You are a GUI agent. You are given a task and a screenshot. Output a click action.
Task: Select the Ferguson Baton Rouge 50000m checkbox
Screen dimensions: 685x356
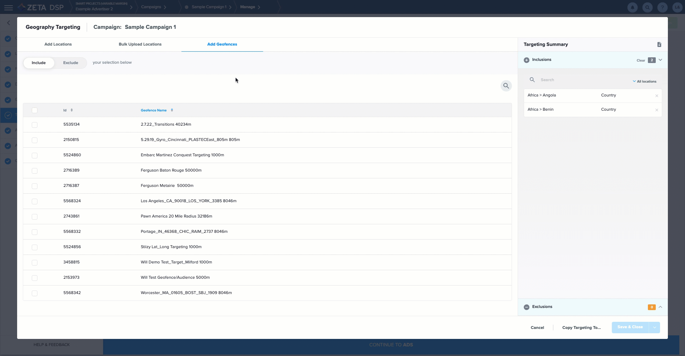35,171
